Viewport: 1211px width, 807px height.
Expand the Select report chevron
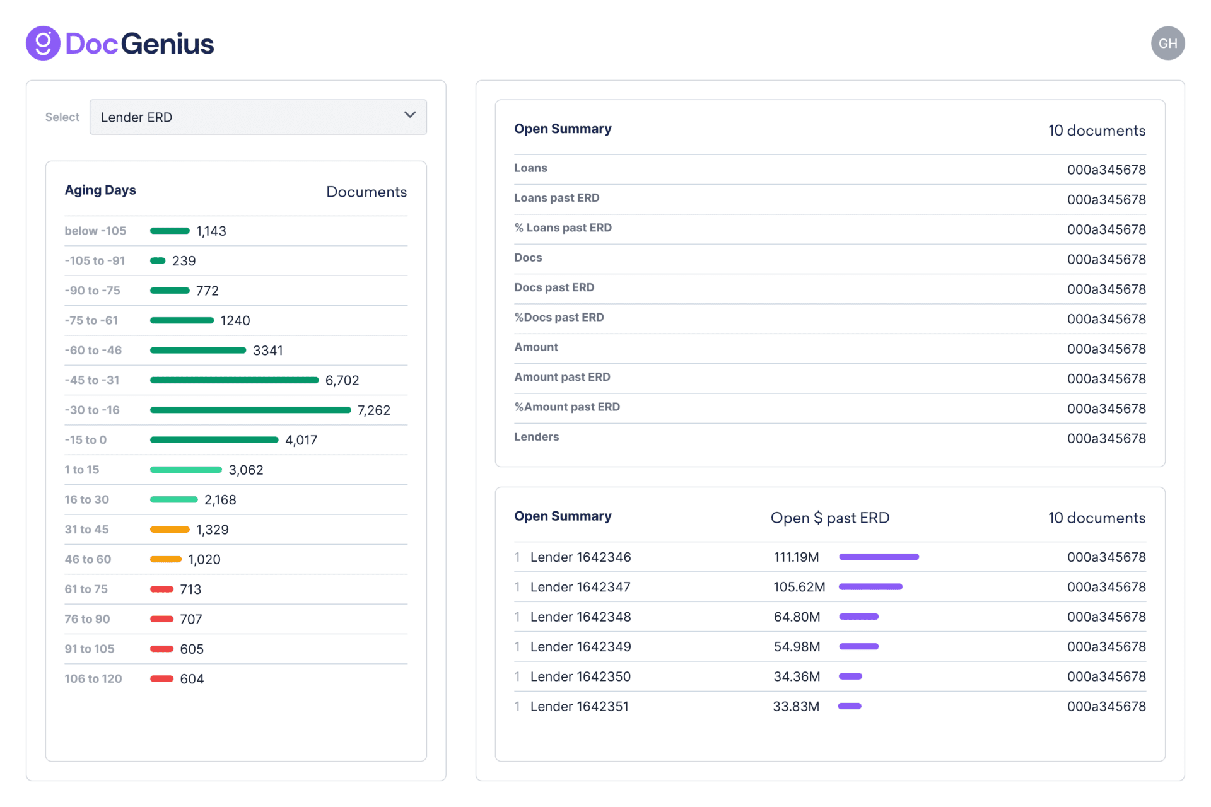tap(409, 116)
